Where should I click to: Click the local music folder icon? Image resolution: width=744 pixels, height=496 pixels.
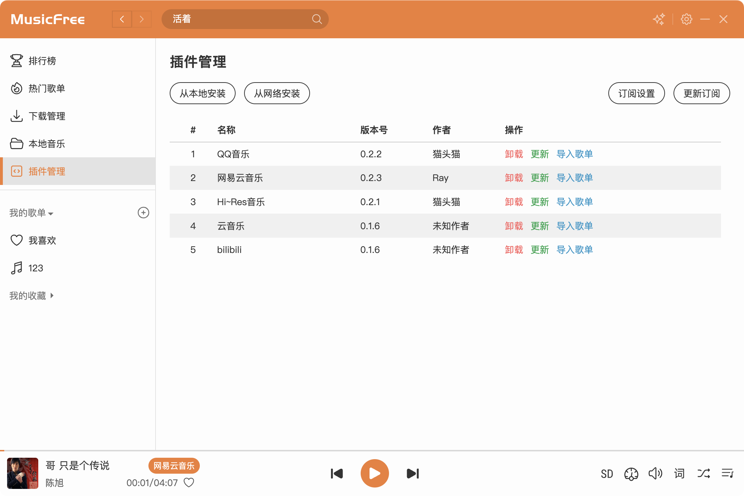coord(17,143)
